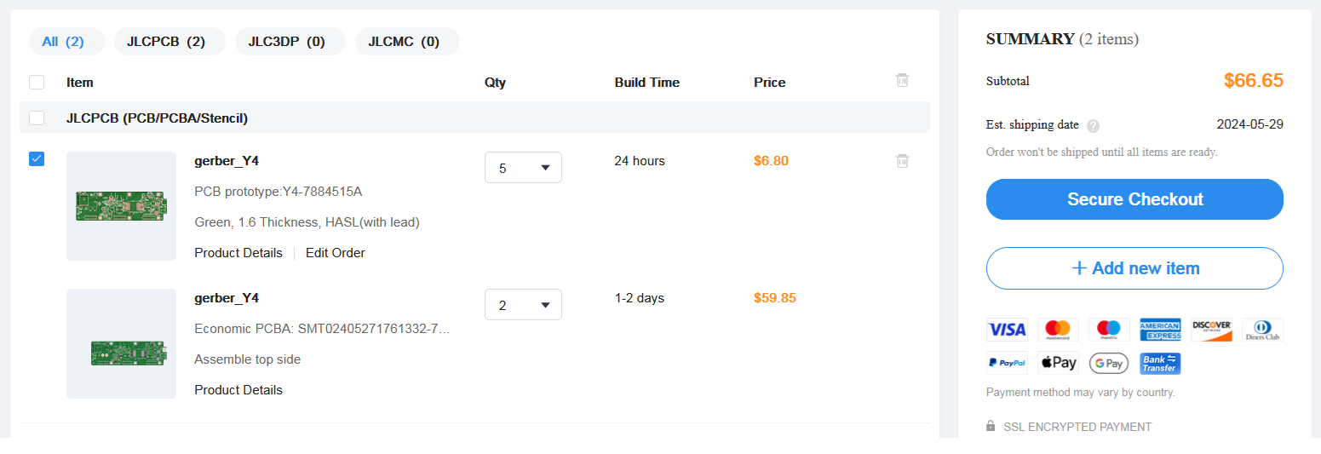The width and height of the screenshot is (1321, 454).
Task: Click Edit Order for the PCB prototype
Action: click(x=336, y=252)
